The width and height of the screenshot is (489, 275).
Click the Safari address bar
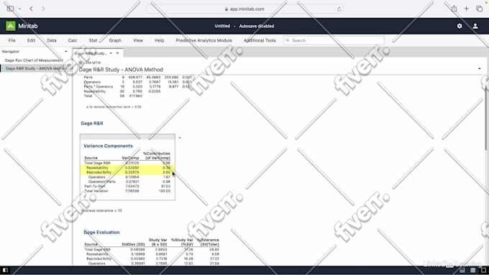pyautogui.click(x=244, y=9)
